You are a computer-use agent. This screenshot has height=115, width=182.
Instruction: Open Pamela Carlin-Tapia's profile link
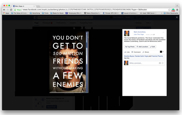pyautogui.click(x=141, y=56)
